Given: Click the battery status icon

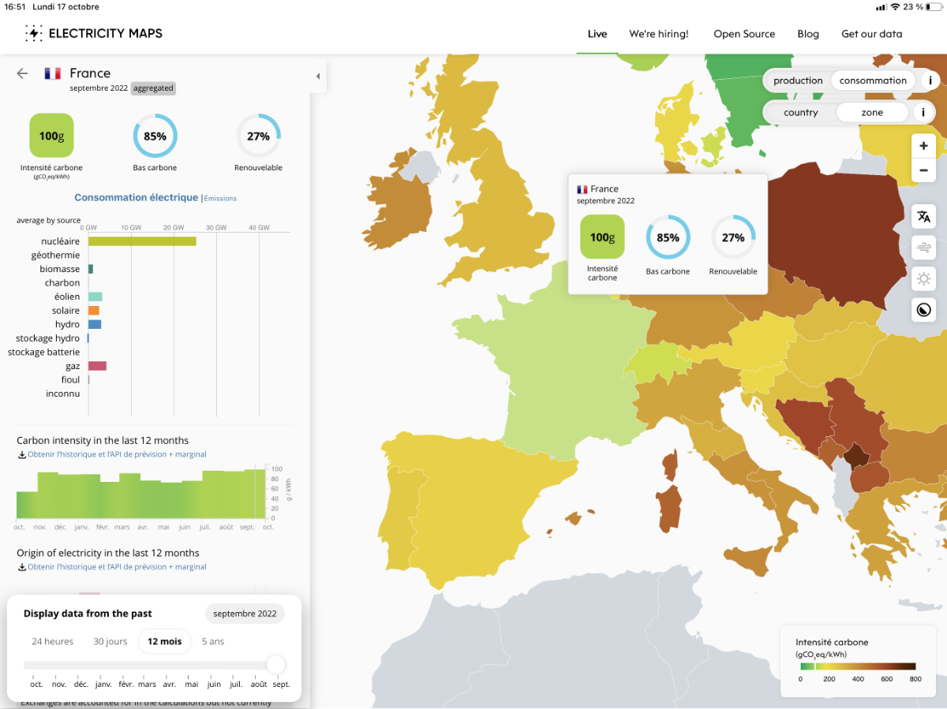Looking at the screenshot, I should 935,7.
